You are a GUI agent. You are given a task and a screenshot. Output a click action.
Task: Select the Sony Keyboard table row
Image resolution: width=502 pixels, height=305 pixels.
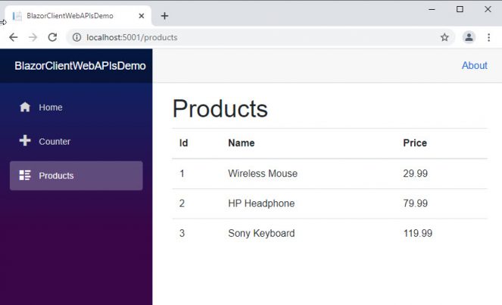330,233
